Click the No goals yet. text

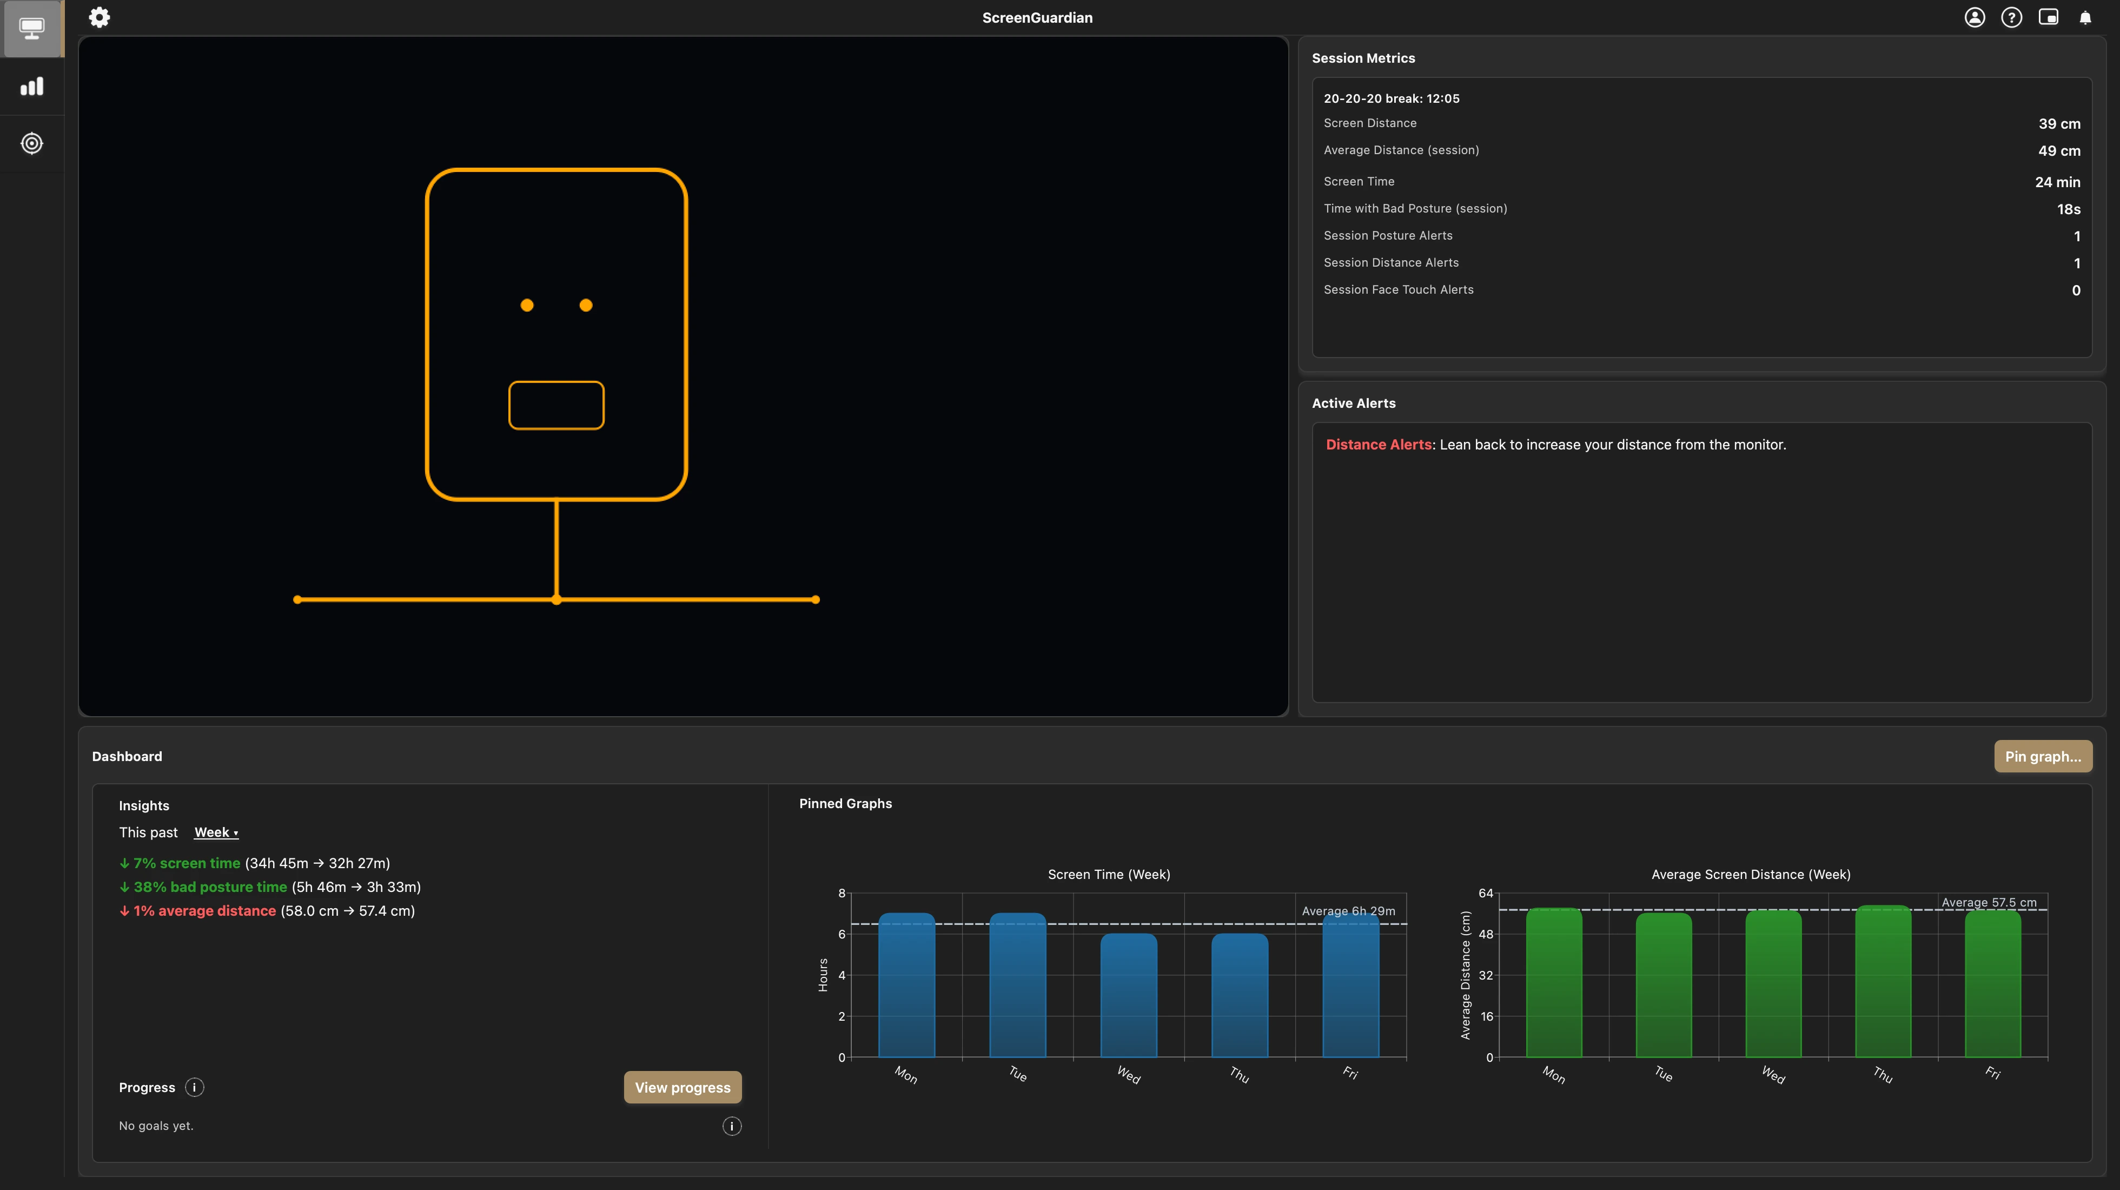click(156, 1126)
